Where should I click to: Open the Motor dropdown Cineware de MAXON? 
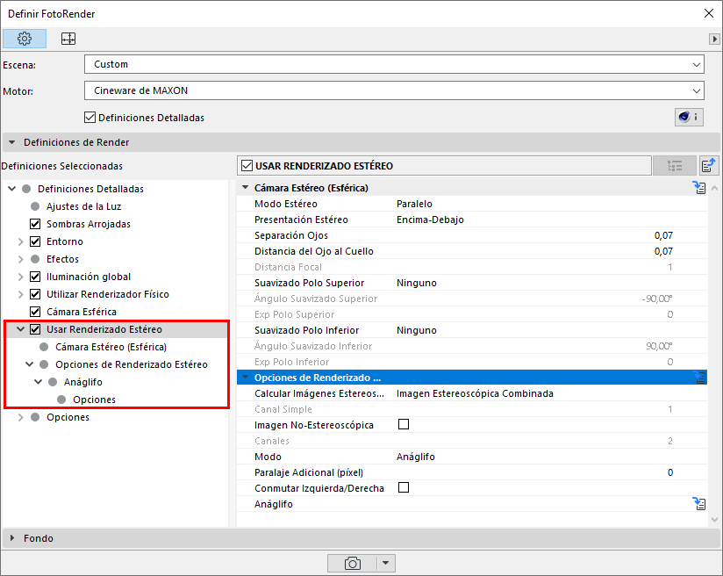pyautogui.click(x=394, y=90)
